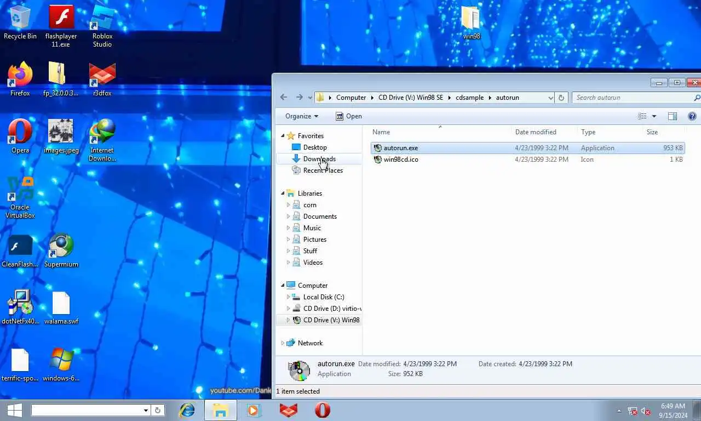This screenshot has width=701, height=421.
Task: Select the win98cd.ico file row
Action: (x=528, y=160)
